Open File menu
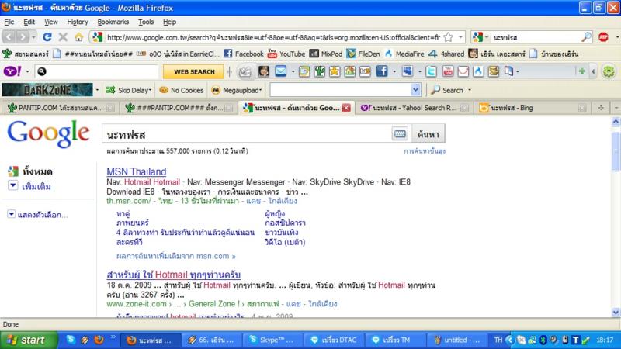The height and width of the screenshot is (349, 621). pyautogui.click(x=9, y=22)
